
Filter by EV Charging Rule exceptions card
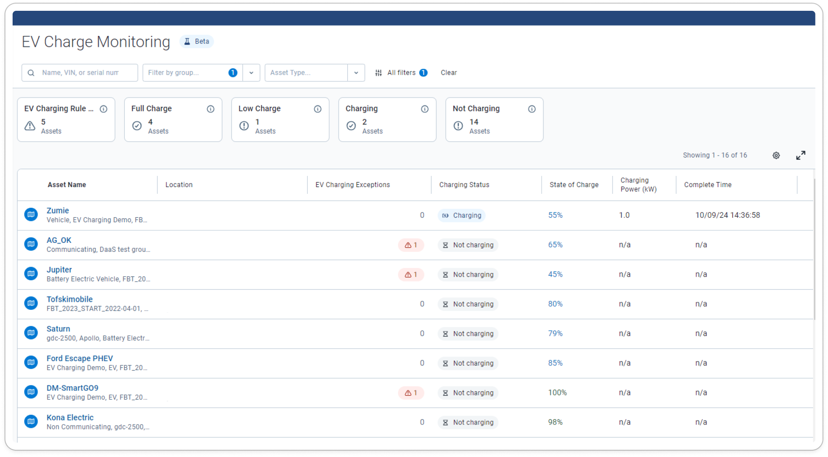pos(66,120)
